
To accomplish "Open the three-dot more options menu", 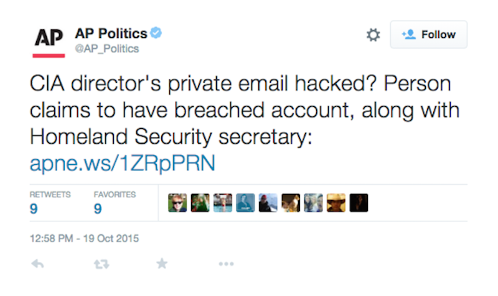I will (x=225, y=264).
